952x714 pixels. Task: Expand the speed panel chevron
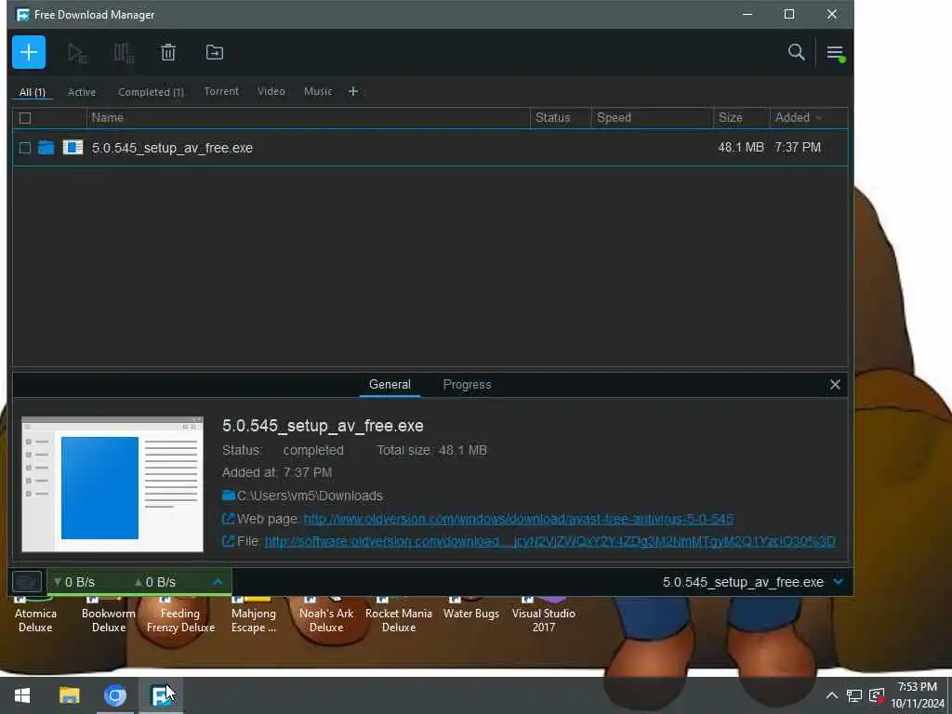click(218, 582)
